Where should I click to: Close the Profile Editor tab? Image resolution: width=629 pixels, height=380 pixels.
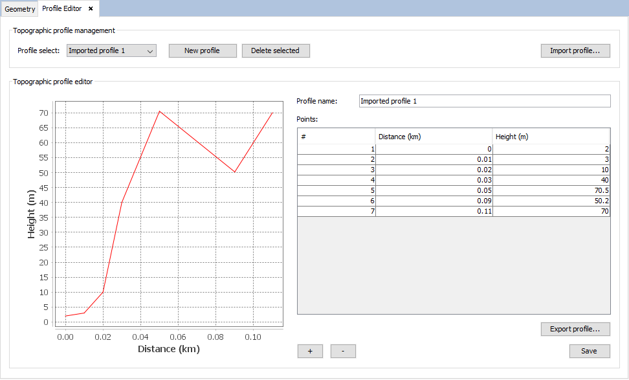tap(91, 9)
